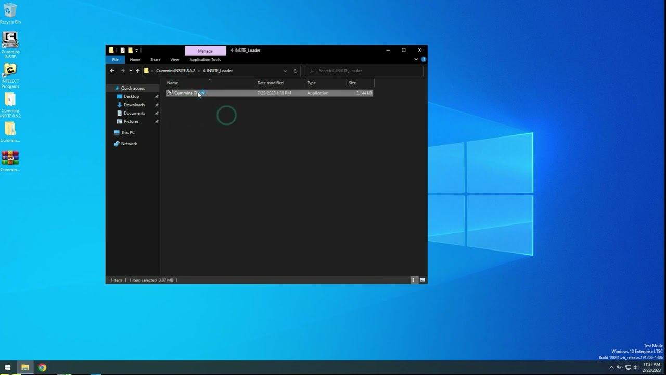
Task: Select the Application Tools tab
Action: pyautogui.click(x=205, y=60)
